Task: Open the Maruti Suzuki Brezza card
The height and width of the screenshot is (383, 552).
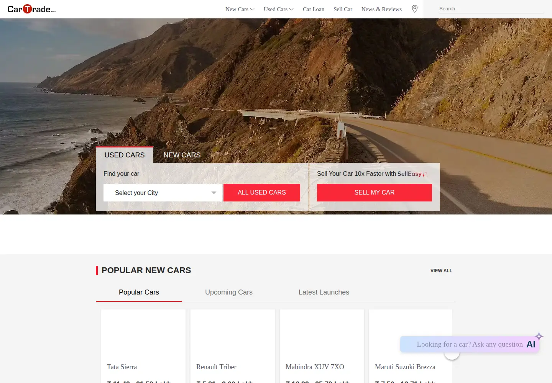Action: pos(411,346)
